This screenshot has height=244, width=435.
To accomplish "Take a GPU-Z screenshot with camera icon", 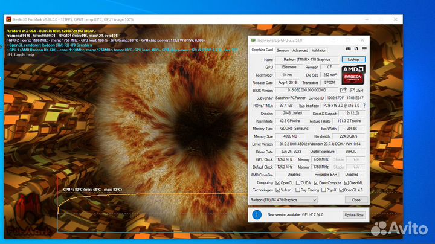I will pos(348,48).
